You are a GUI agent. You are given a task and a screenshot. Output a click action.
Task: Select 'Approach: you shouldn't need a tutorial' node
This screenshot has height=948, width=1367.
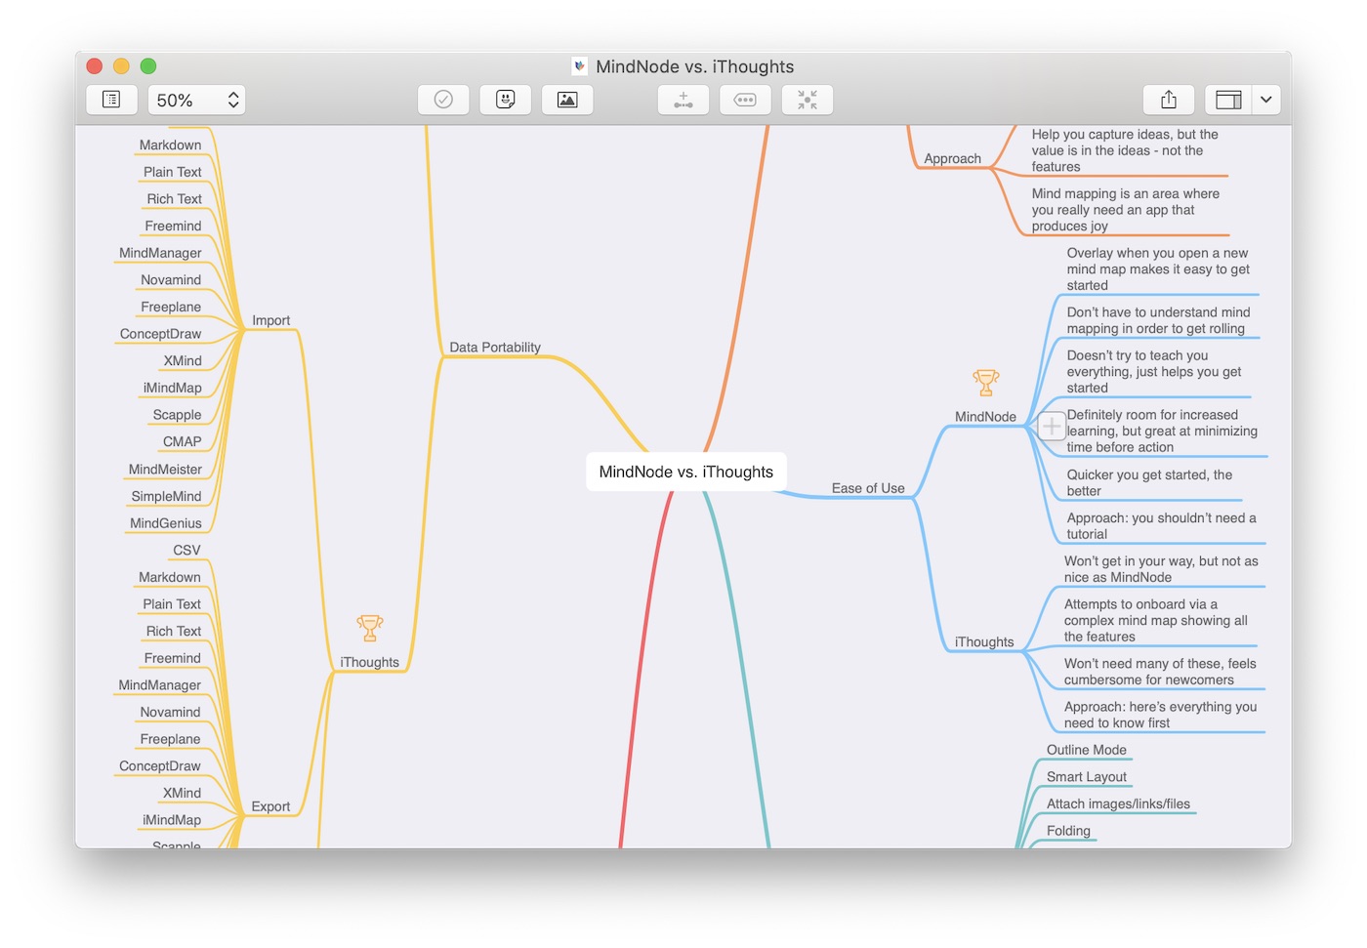[x=1161, y=526]
